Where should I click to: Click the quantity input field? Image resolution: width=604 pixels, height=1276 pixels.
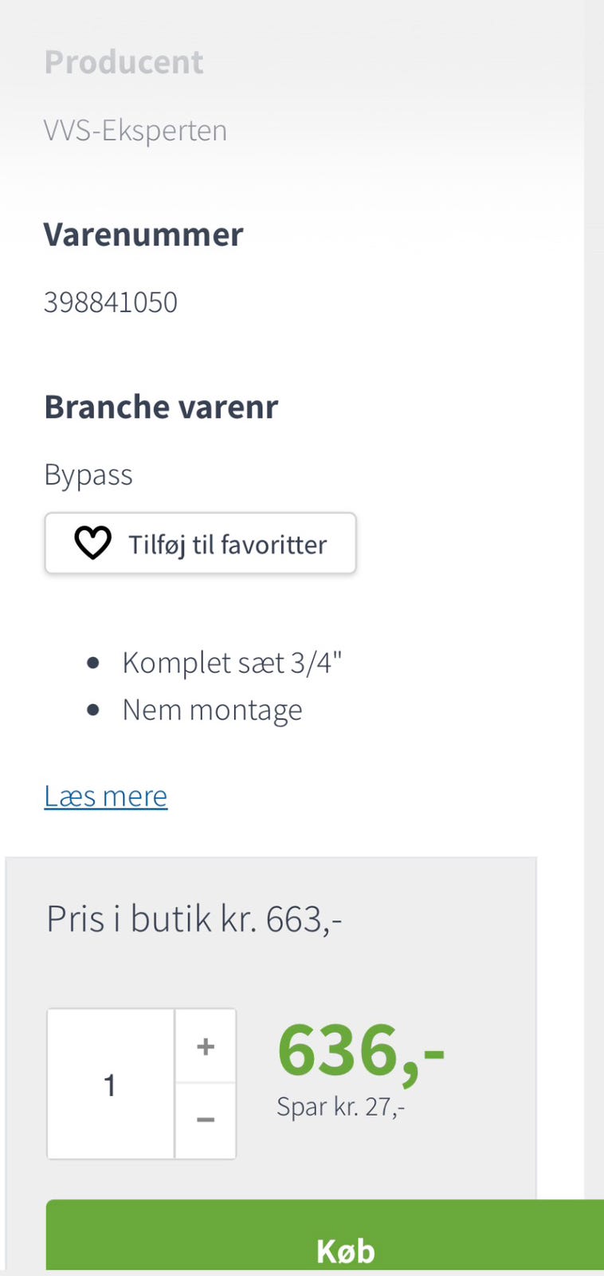coord(111,1084)
